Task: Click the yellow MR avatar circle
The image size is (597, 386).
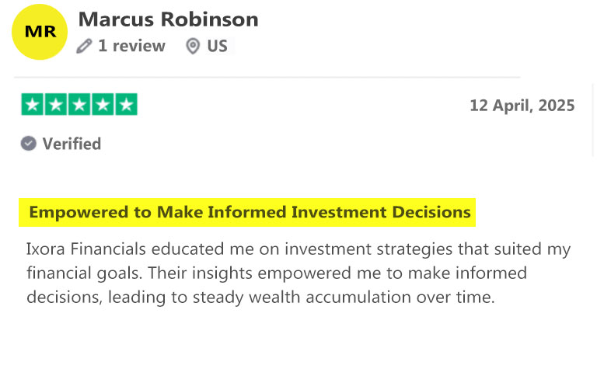Action: [40, 32]
